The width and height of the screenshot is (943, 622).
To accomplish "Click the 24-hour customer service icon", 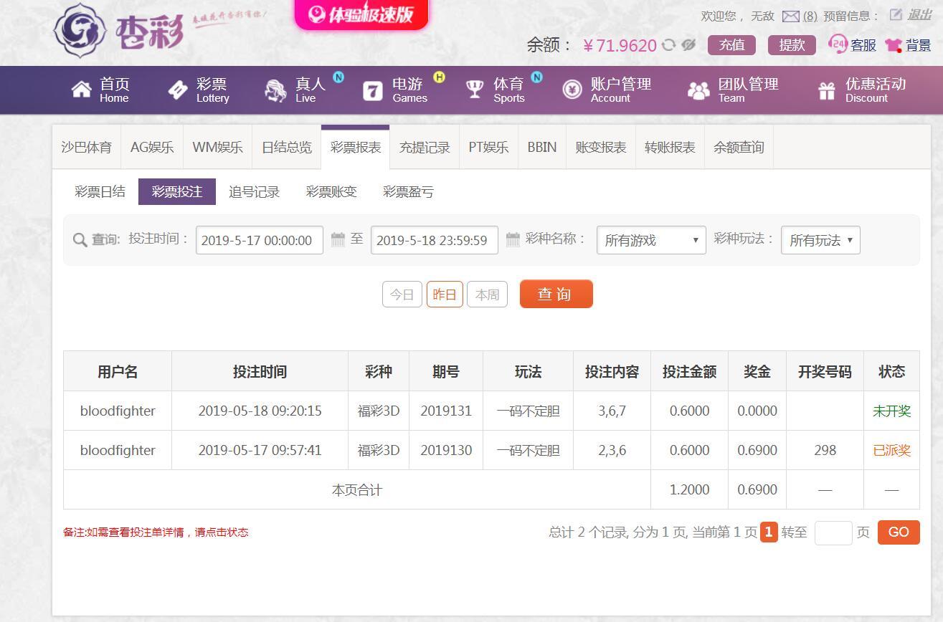I will (837, 44).
